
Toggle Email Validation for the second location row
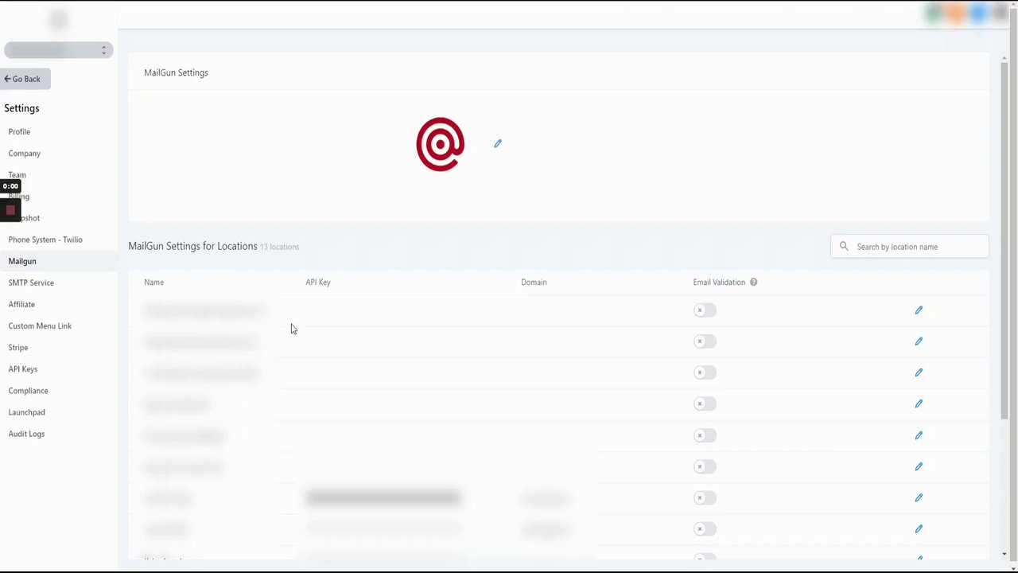click(705, 341)
